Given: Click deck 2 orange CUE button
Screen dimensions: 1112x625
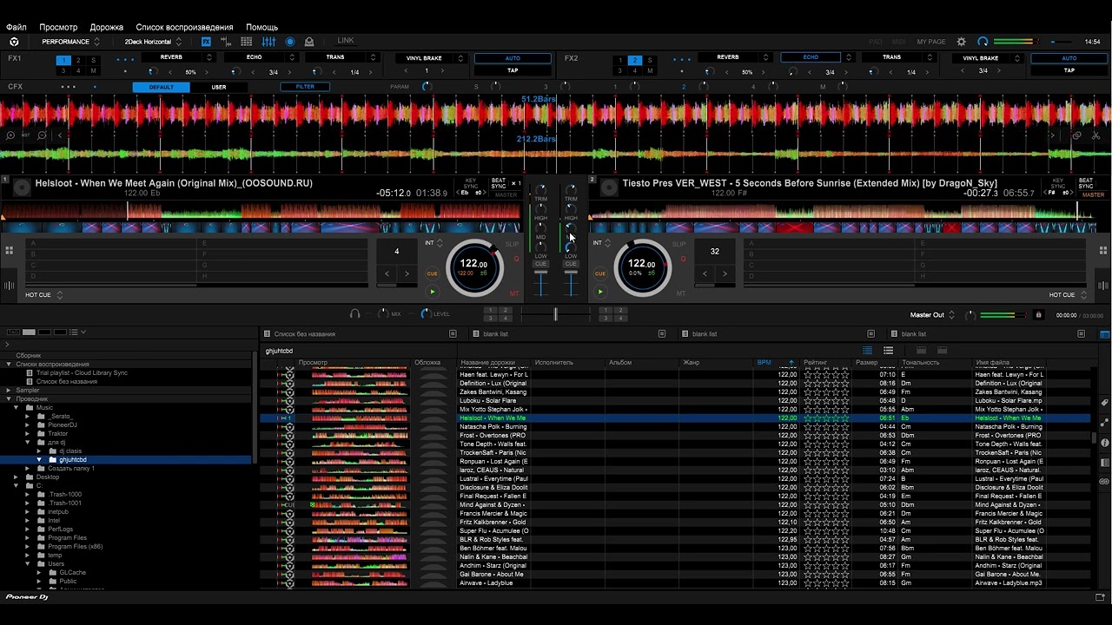Looking at the screenshot, I should 599,273.
